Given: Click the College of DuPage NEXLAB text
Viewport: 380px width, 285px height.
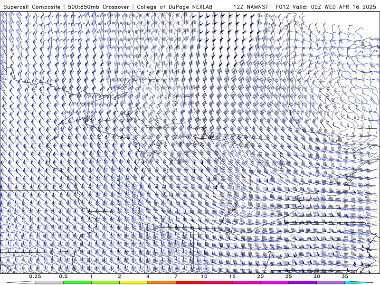Looking at the screenshot, I should [x=174, y=7].
